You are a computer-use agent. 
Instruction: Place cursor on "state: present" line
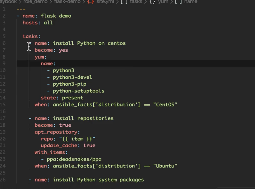[62, 98]
